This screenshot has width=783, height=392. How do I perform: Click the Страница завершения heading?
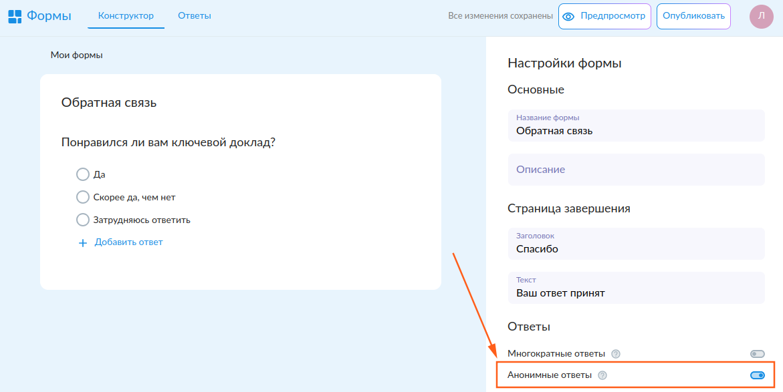(x=569, y=208)
